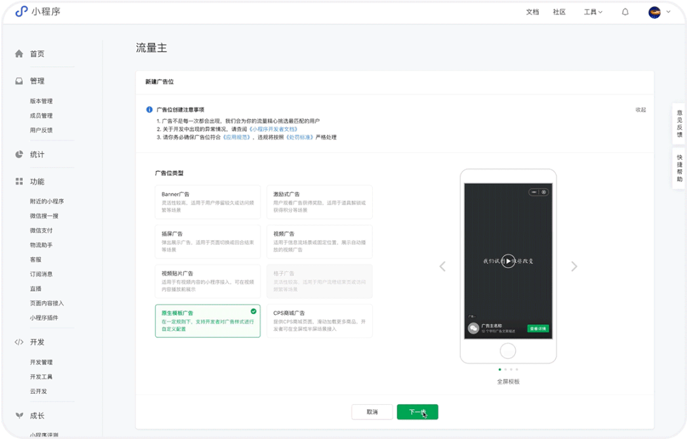The height and width of the screenshot is (439, 687).
Task: Open 统计 via the pie chart icon
Action: coord(20,154)
